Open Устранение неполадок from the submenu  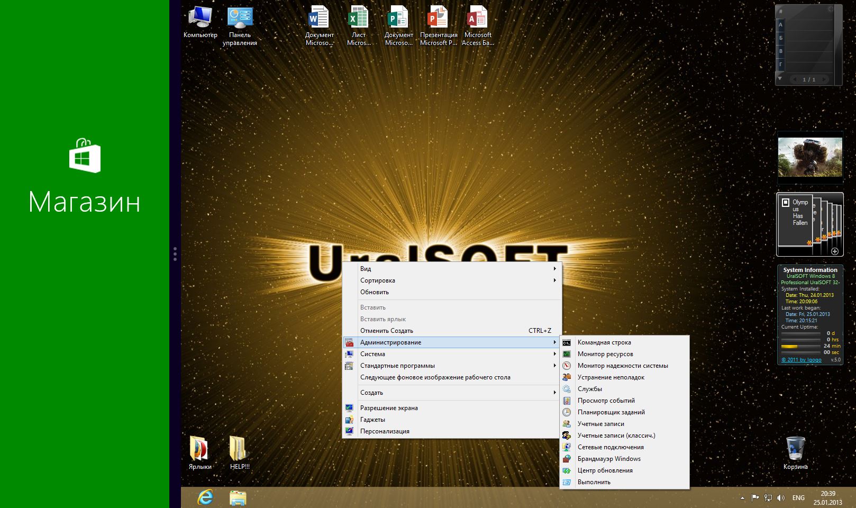click(x=625, y=377)
